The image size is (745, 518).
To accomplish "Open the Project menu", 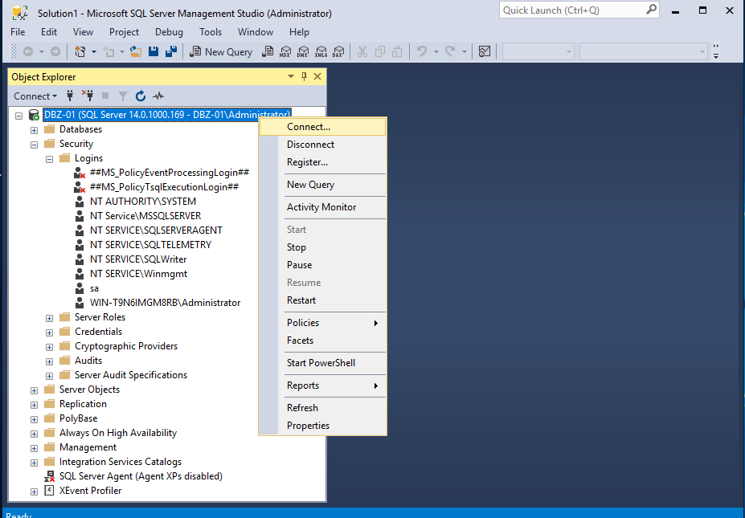I will click(x=124, y=32).
